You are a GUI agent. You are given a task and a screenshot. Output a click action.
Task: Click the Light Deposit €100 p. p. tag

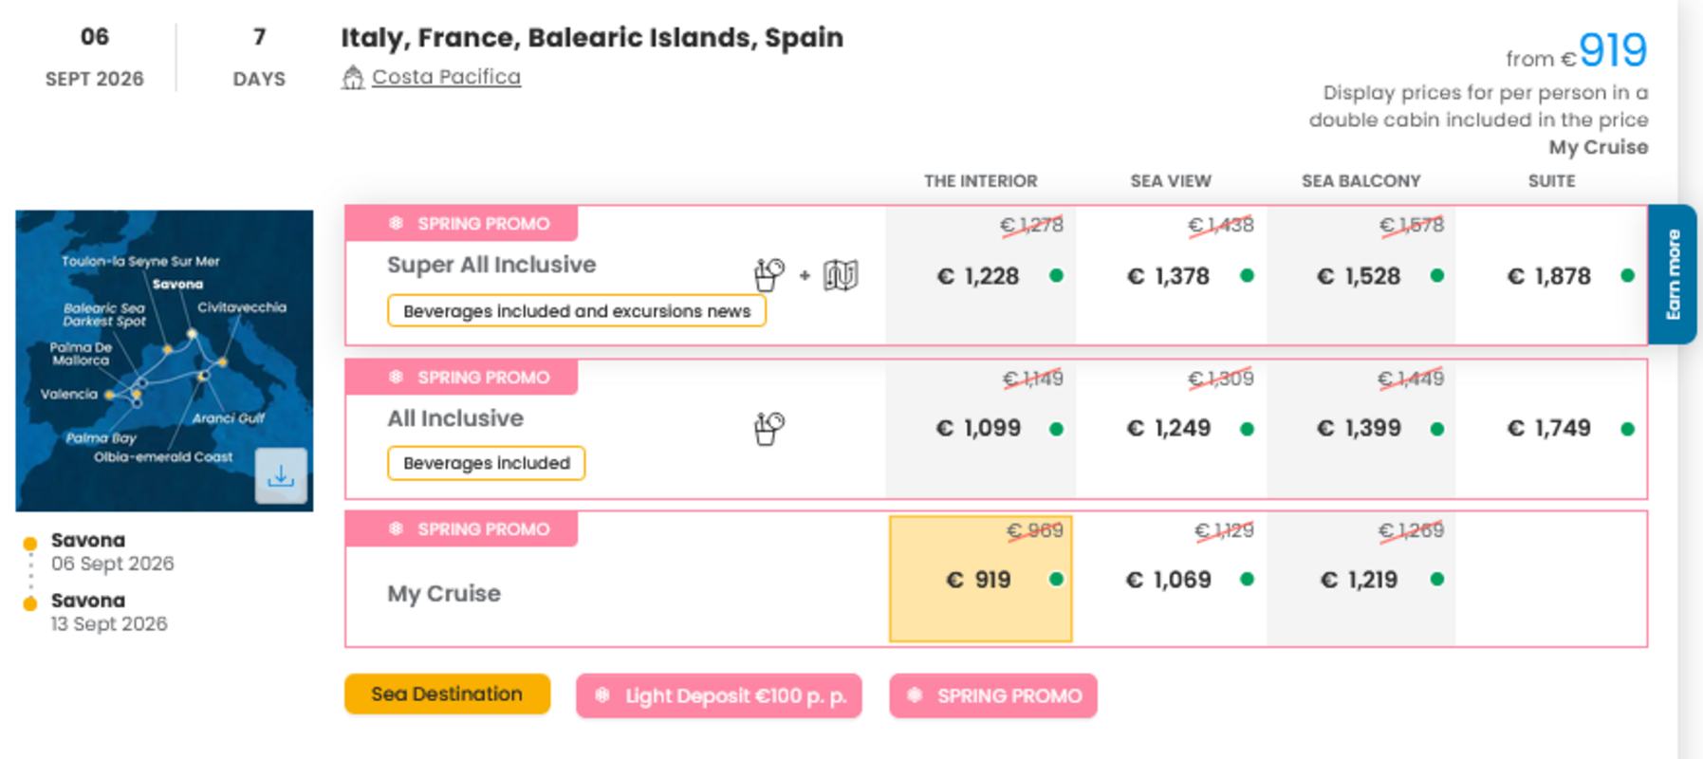click(719, 695)
